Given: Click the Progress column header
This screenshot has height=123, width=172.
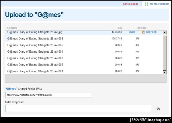Looking at the screenshot, I should coord(142,28).
